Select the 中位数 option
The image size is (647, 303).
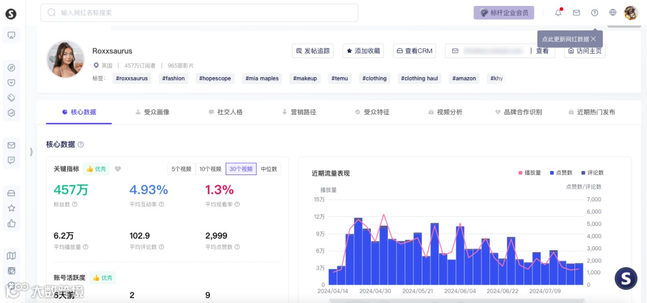(x=268, y=169)
